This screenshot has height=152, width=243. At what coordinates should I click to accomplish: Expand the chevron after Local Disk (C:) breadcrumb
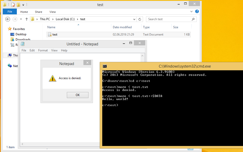(77, 19)
